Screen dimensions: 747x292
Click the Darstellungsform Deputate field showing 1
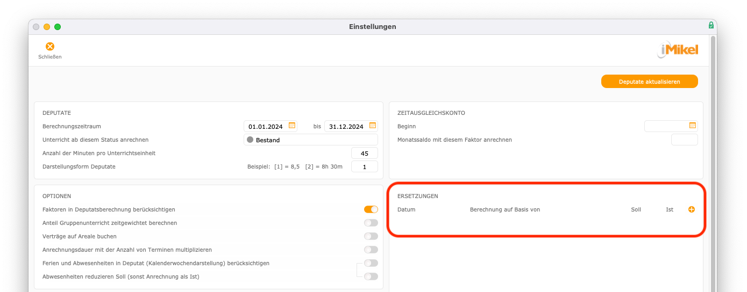pos(365,166)
